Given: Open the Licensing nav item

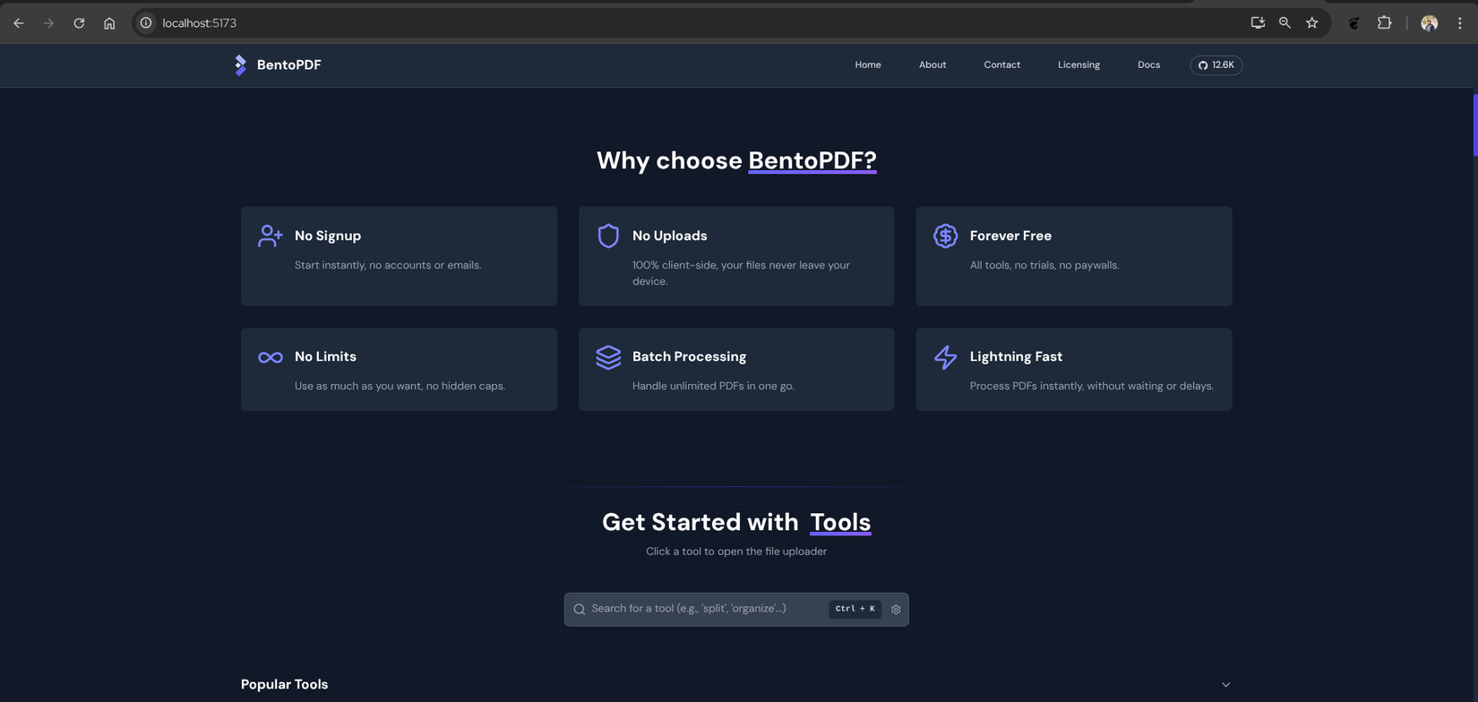Looking at the screenshot, I should 1078,64.
